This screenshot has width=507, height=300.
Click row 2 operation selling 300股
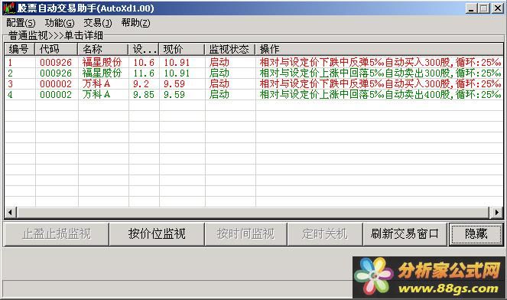pos(380,73)
